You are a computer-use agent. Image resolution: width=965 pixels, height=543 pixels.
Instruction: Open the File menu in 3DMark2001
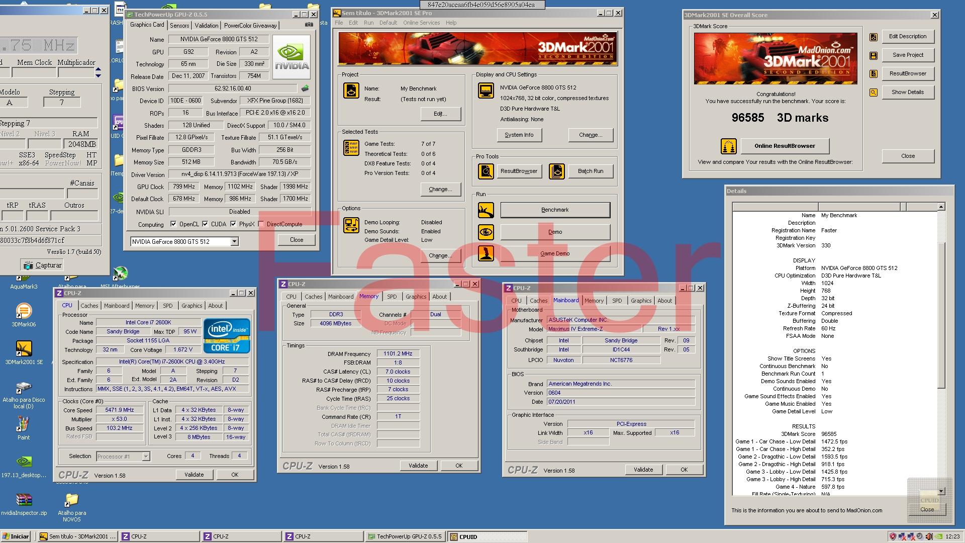pos(339,23)
